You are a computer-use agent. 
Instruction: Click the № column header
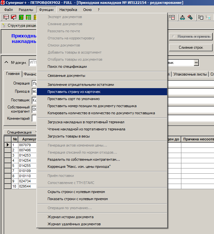15,139
